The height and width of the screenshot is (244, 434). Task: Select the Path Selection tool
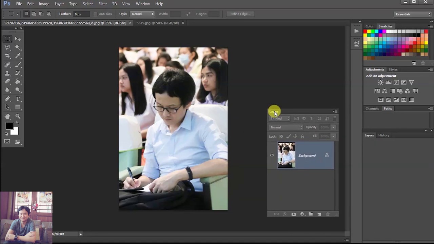7,107
